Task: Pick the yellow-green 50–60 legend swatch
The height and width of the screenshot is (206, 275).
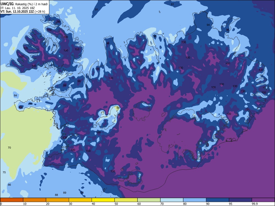Action: (126, 200)
